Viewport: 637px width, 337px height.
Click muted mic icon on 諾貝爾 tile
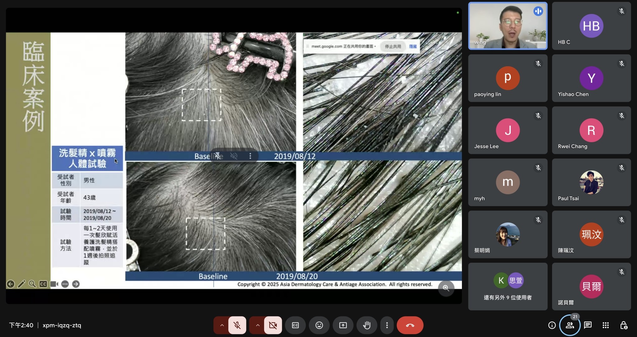pos(621,272)
